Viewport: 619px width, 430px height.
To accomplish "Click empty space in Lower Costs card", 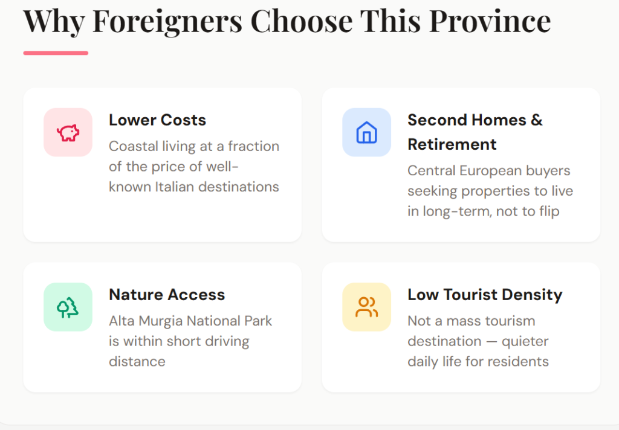I will [x=181, y=220].
